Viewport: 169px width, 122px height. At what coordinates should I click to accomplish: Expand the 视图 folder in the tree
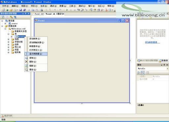8,39
